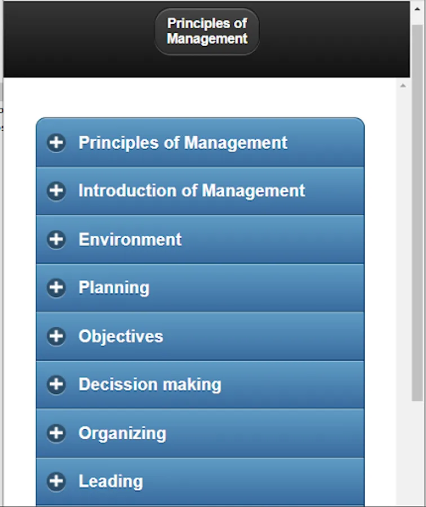
Task: Expand Introduction of Management section
Action: click(x=192, y=191)
